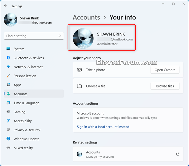Image resolution: width=189 pixels, height=166 pixels.
Task: Click the Find a setting search box
Action: pyautogui.click(x=34, y=36)
